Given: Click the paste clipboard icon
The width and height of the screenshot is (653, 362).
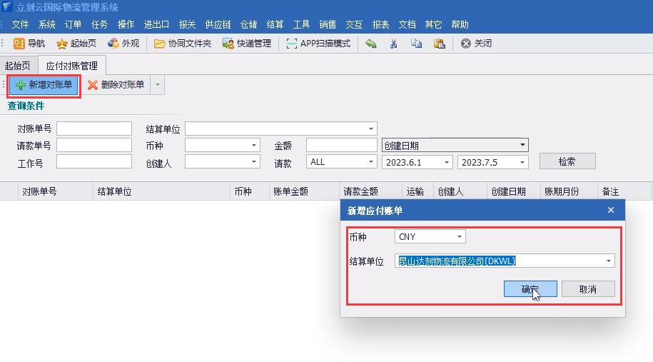Looking at the screenshot, I should point(440,44).
